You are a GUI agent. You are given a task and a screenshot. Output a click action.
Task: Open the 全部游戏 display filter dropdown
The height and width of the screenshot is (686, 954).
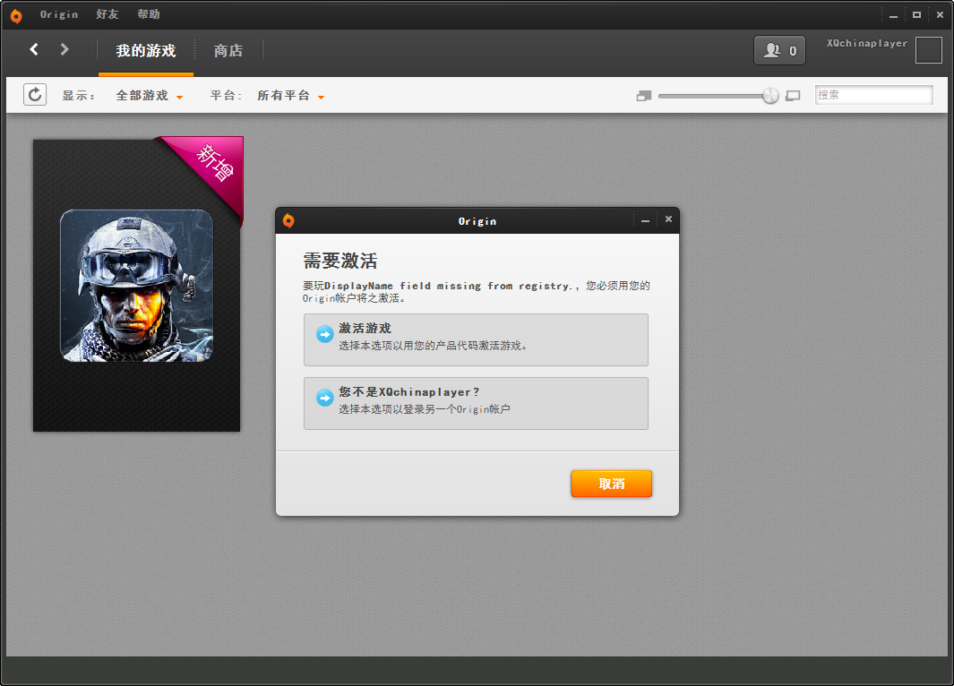pyautogui.click(x=149, y=96)
